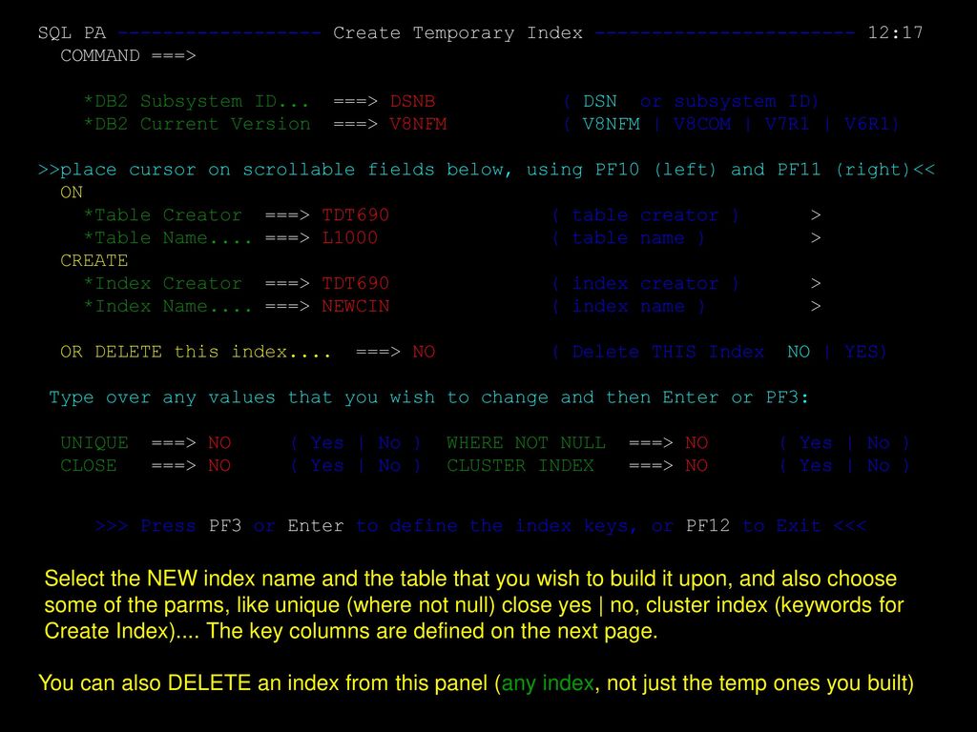The width and height of the screenshot is (977, 732).
Task: Click the Enter key label in footer
Action: tap(315, 526)
